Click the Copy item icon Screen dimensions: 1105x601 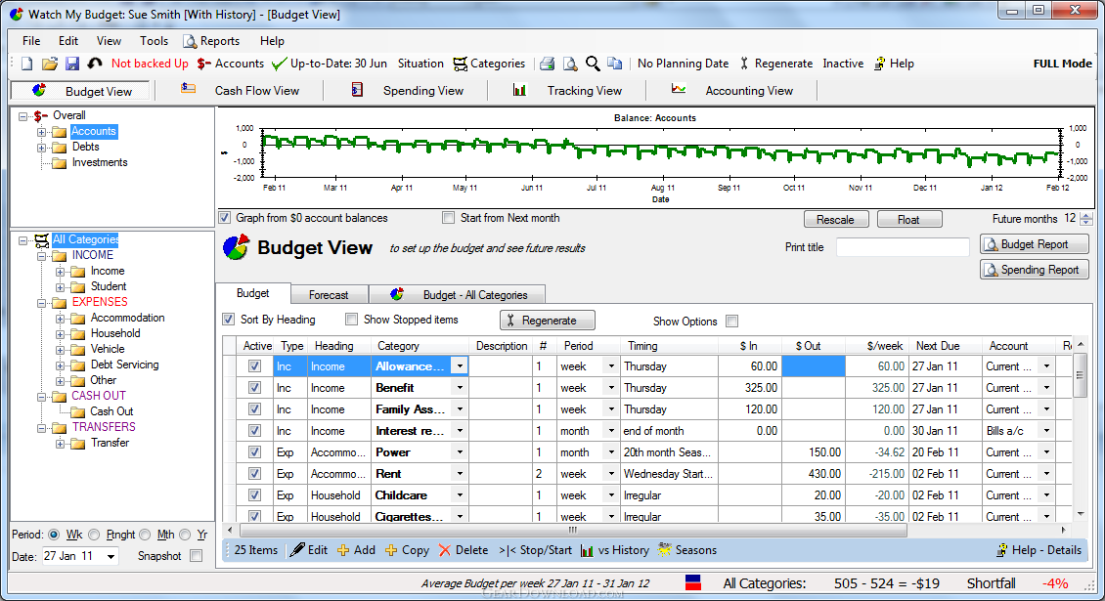(391, 550)
